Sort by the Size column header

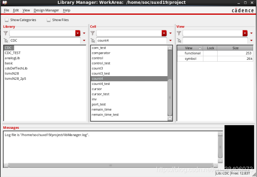tap(235, 48)
